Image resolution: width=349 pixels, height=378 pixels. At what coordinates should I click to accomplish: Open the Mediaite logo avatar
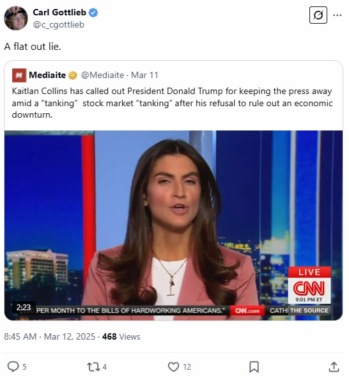(x=19, y=75)
